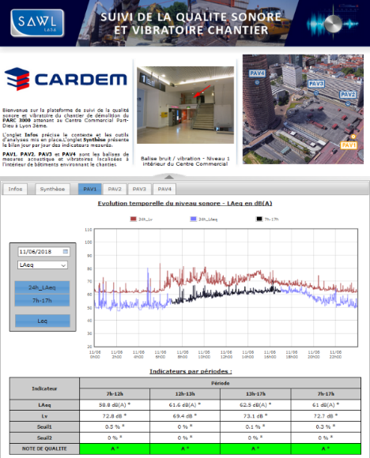Select the PAV3 marker on aerial map

(316, 84)
